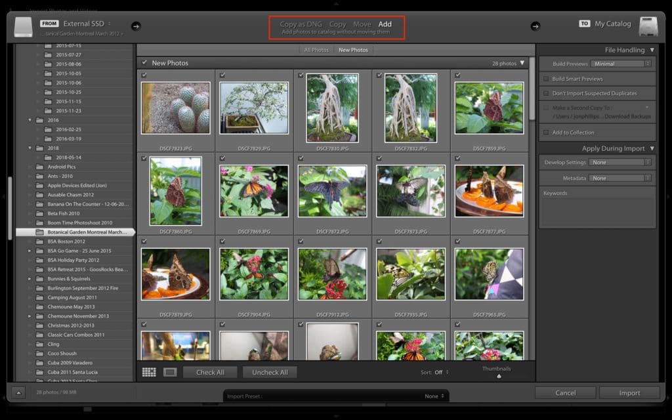Collapse the 2018 folder tree
The width and height of the screenshot is (672, 420).
click(30, 148)
